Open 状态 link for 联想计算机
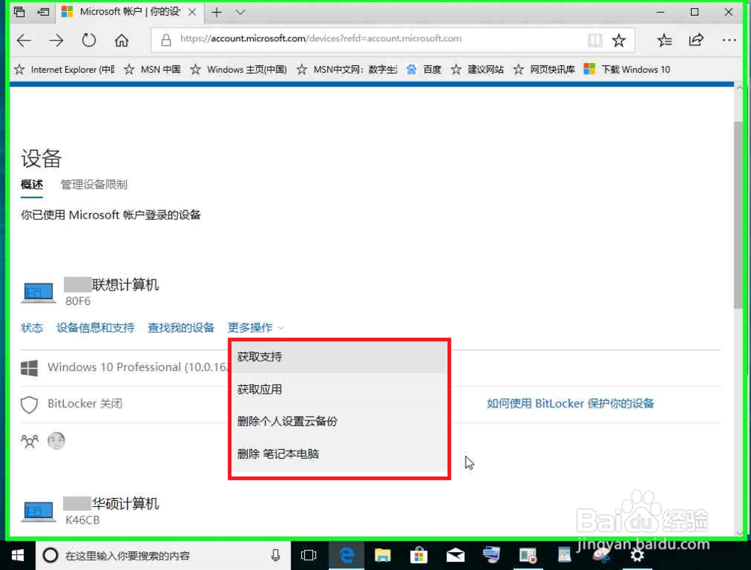Image resolution: width=751 pixels, height=570 pixels. point(32,327)
